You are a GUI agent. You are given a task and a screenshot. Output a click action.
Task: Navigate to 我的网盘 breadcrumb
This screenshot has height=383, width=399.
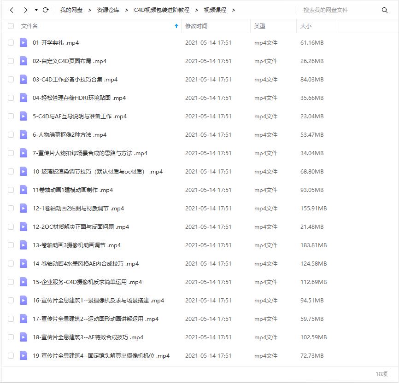pos(71,10)
